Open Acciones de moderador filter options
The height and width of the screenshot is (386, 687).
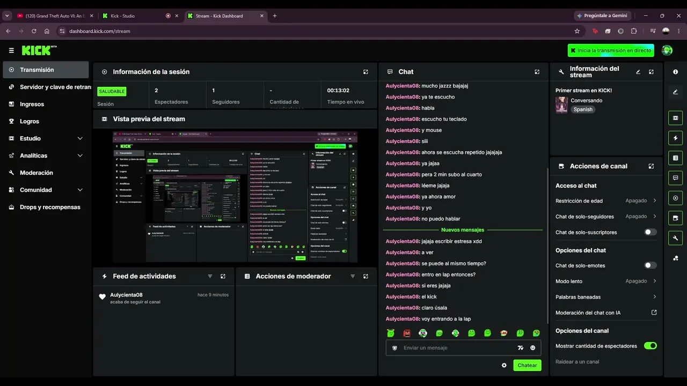353,276
